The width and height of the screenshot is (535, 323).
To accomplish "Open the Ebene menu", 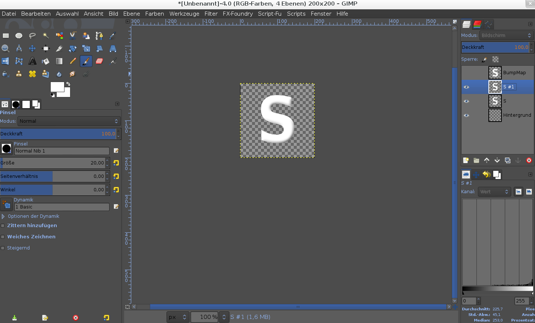I will [132, 14].
